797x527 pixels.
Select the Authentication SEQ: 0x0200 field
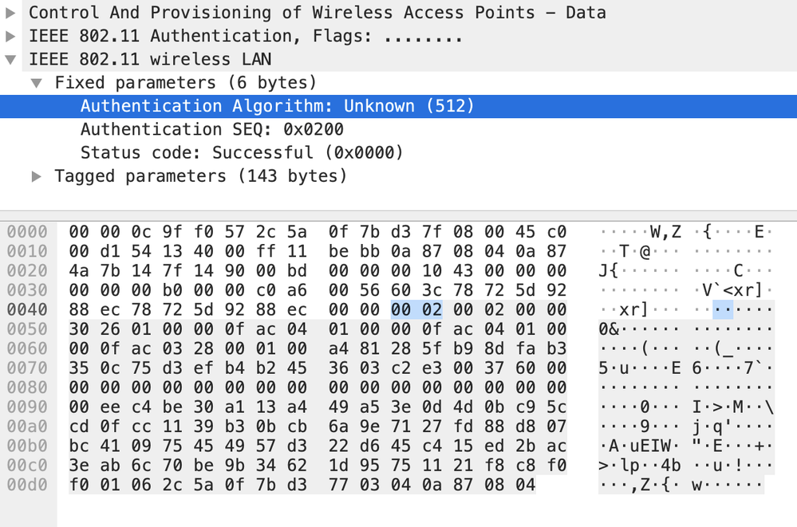[x=212, y=130]
